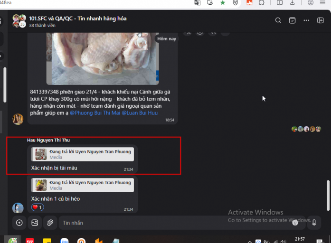Open the chicken wing photo in chat

click(103, 58)
